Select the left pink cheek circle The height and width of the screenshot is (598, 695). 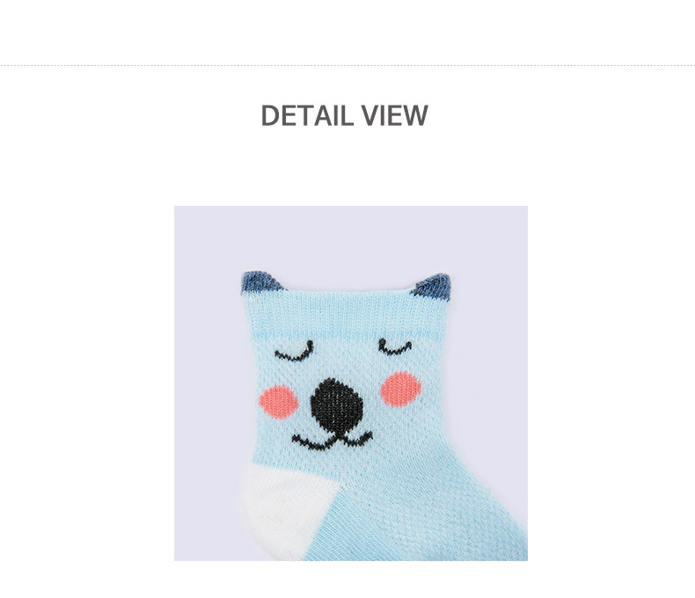pyautogui.click(x=278, y=402)
